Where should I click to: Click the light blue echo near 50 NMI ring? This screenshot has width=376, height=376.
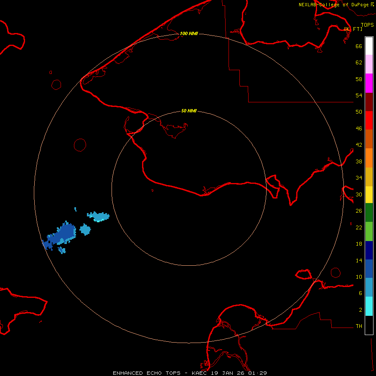(x=98, y=216)
